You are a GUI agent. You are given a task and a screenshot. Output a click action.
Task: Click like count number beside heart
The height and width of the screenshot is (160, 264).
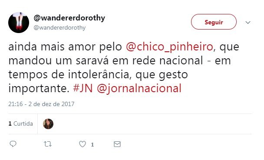click(92, 144)
